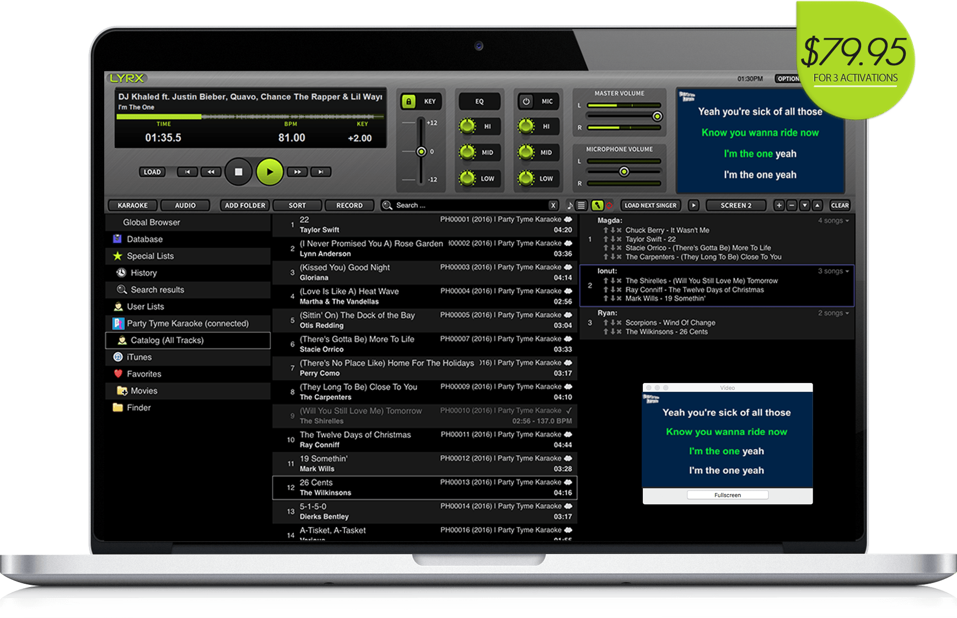This screenshot has width=957, height=618.
Task: Toggle the key lock icon
Action: click(x=408, y=102)
